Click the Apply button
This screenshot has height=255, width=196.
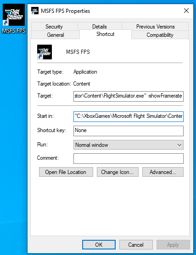coord(173,244)
